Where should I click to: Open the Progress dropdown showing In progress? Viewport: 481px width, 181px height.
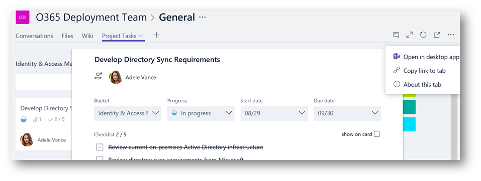click(x=201, y=113)
